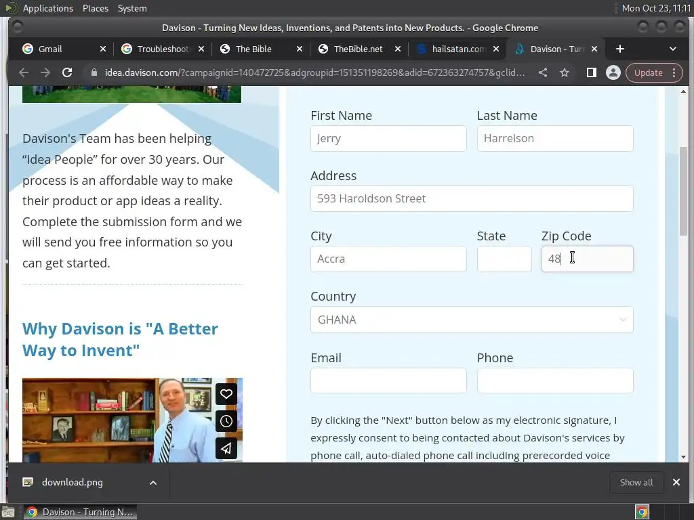Click the First Name field
The image size is (694, 520).
[388, 138]
